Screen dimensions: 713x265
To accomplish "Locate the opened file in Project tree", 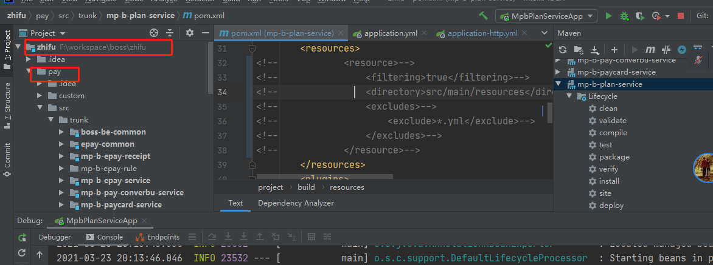I will [x=154, y=33].
